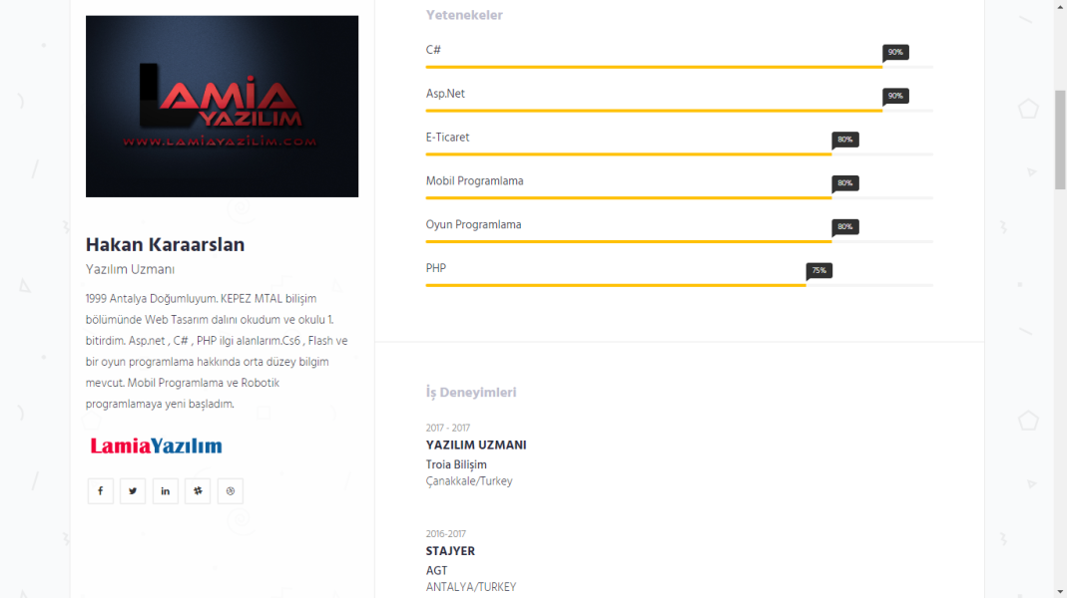Screen dimensions: 1067x598
Task: Click the E-Ticaret 80% badge
Action: pyautogui.click(x=844, y=140)
